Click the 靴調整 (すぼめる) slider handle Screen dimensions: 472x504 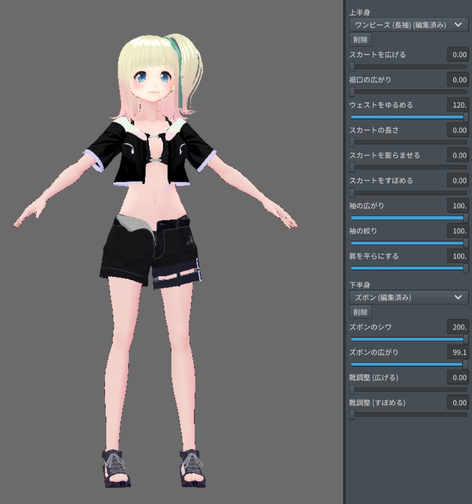351,415
